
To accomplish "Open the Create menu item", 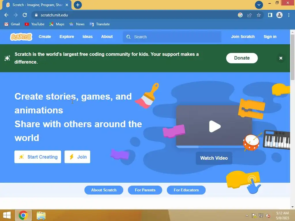I will click(45, 37).
